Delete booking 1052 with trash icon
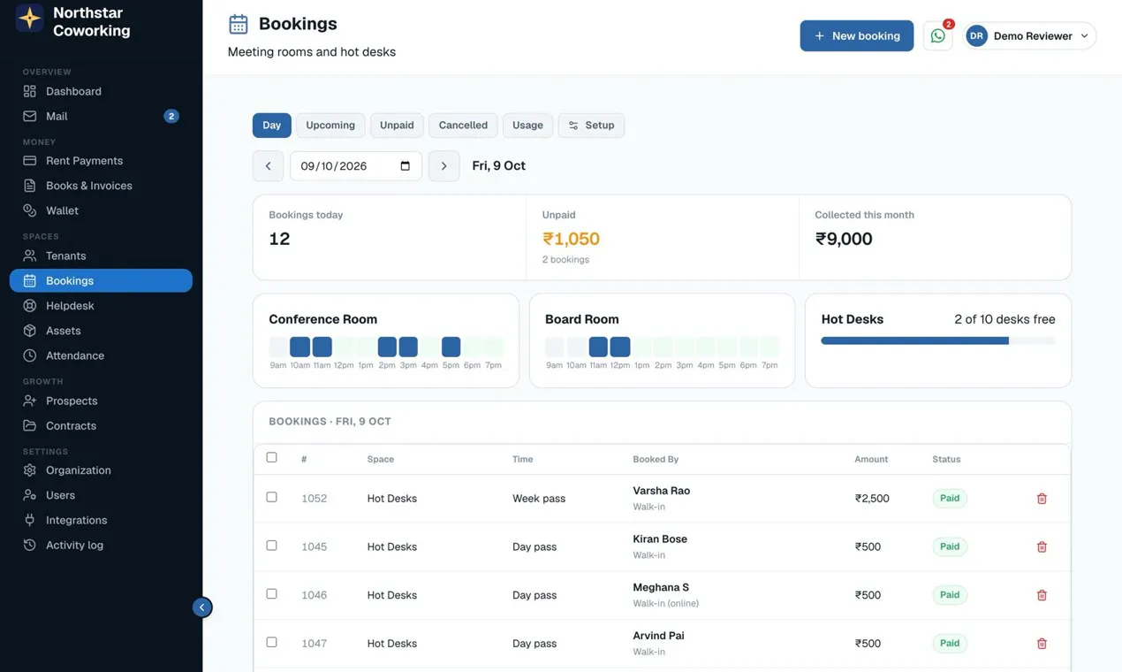1122x672 pixels. pyautogui.click(x=1042, y=499)
